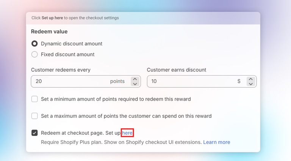Viewport: 291px width, 161px height.
Task: Choose the Fixed discount amount option
Action: (x=34, y=54)
